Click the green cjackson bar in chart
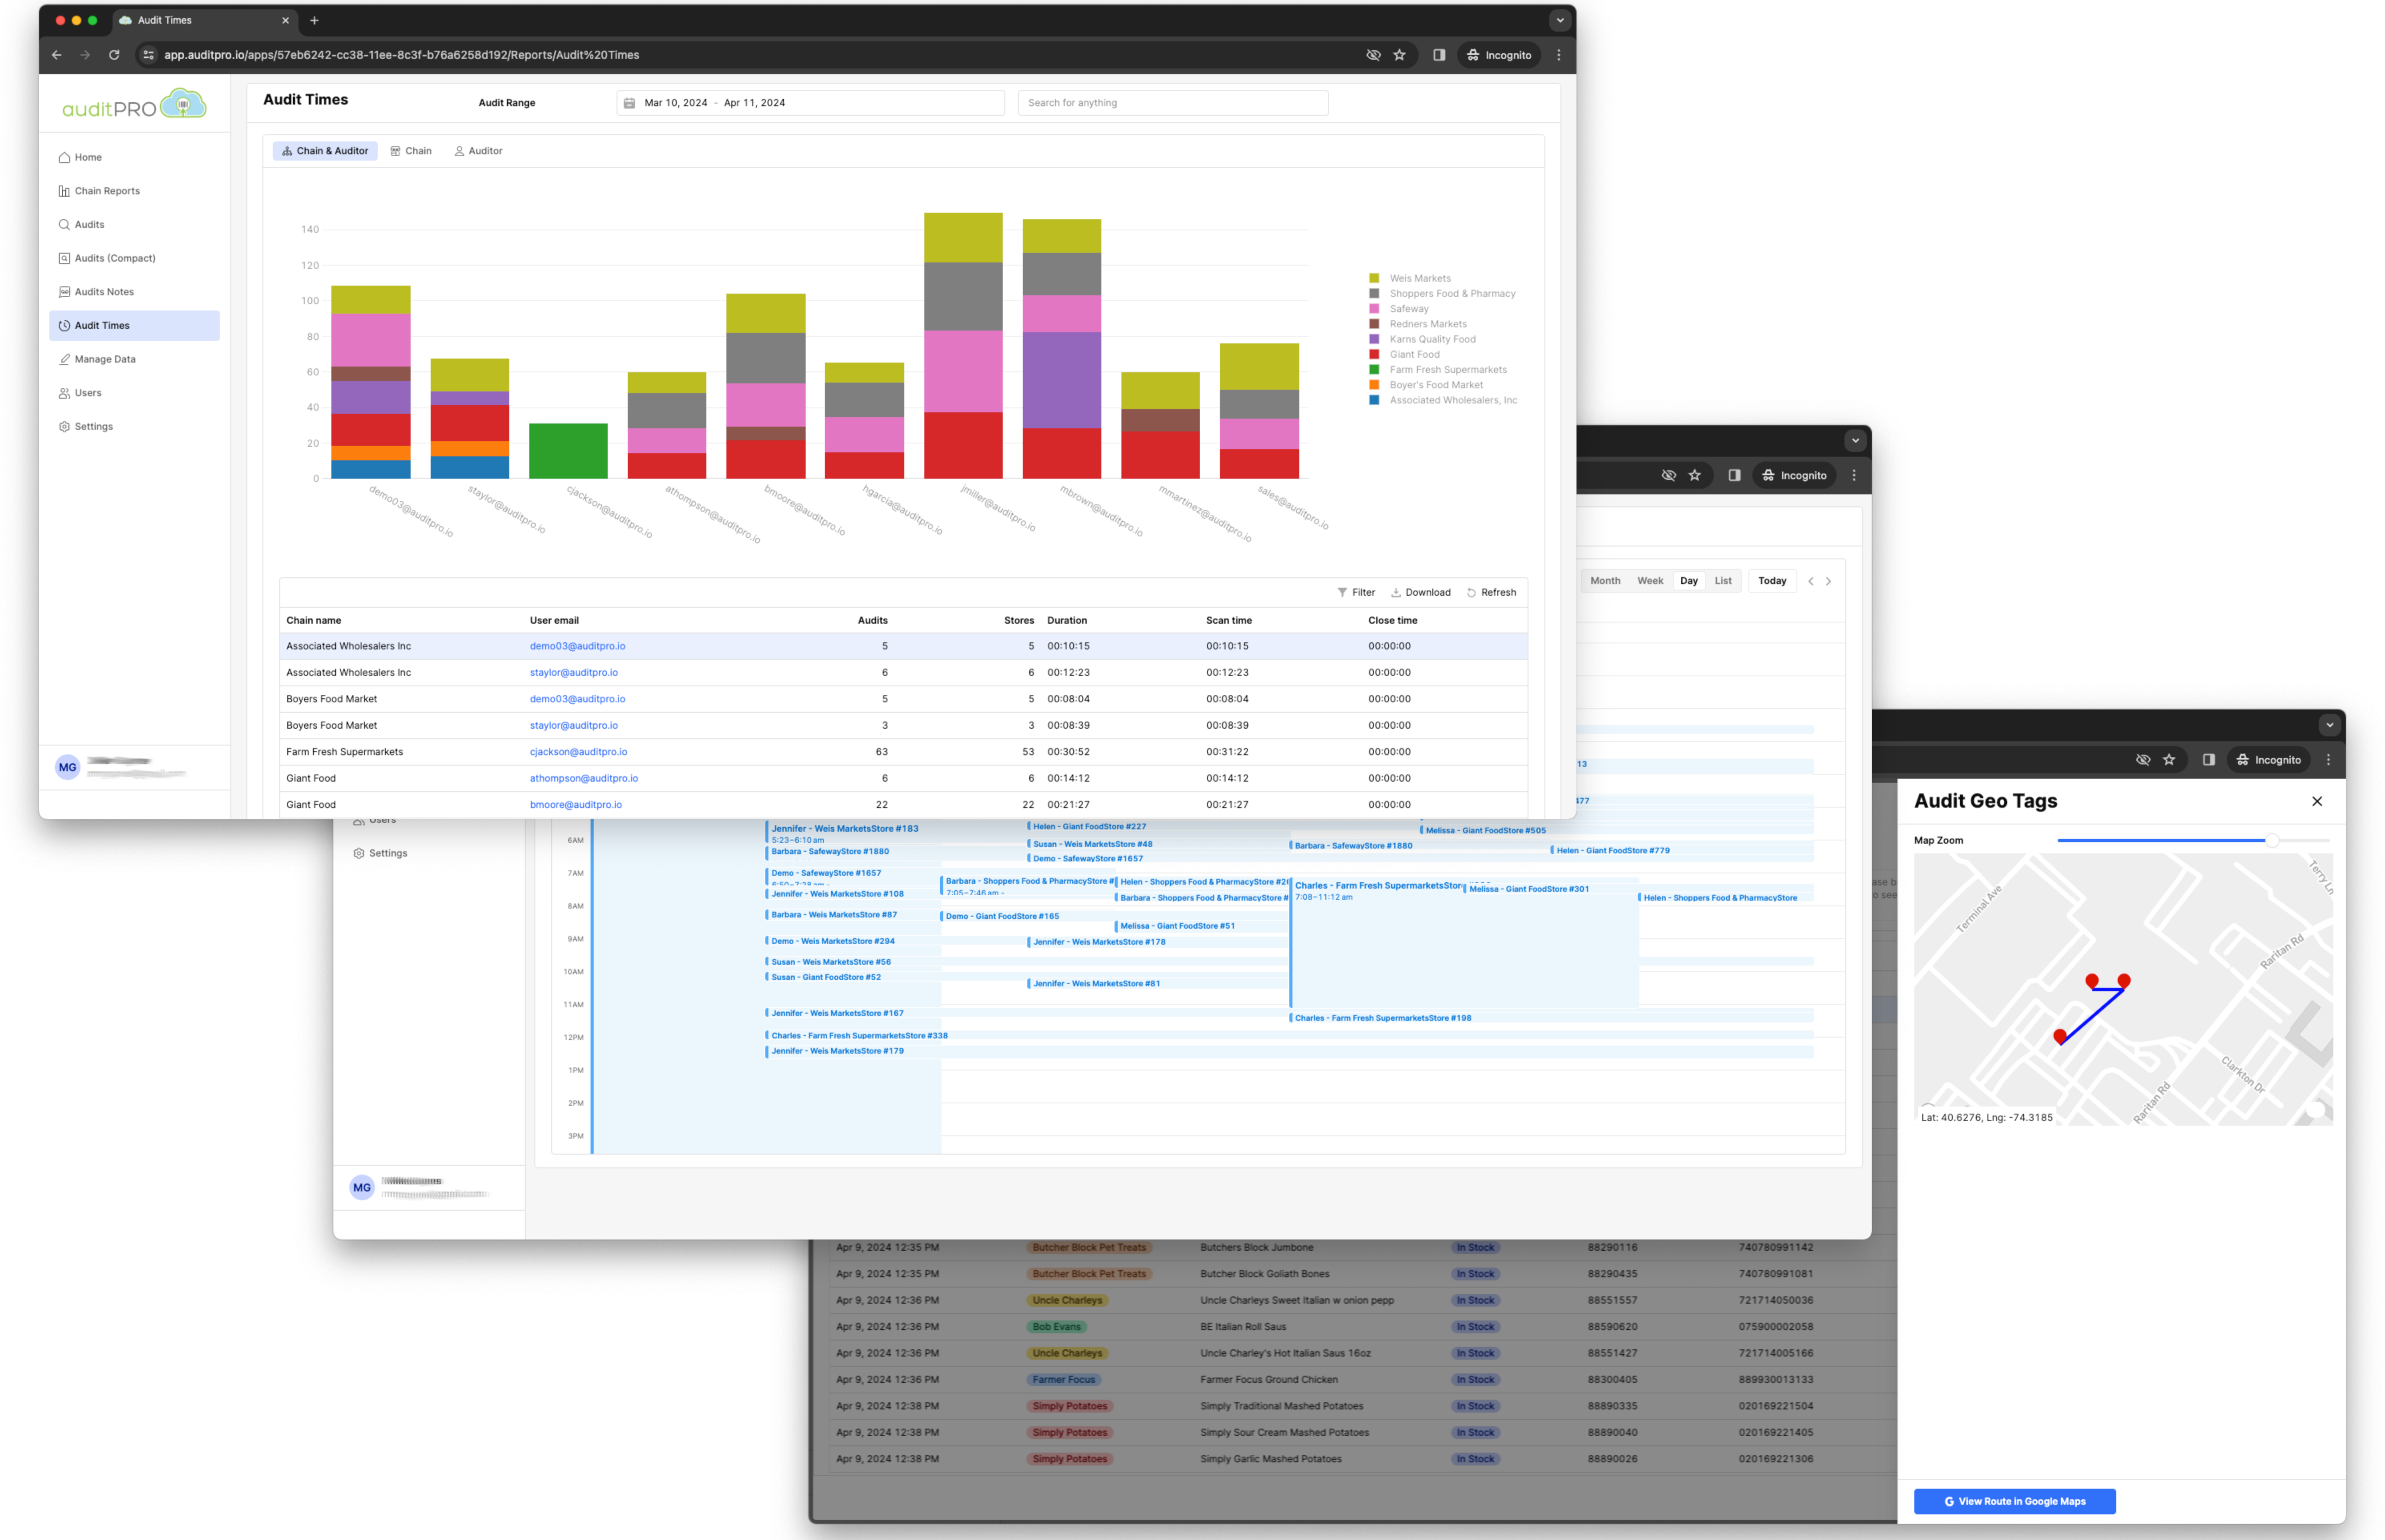The height and width of the screenshot is (1540, 2385). (568, 451)
